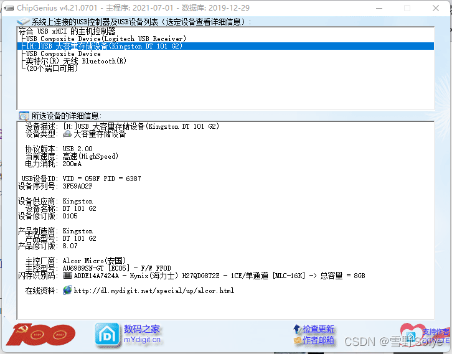
Task: Click the ChipGenius title bar app icon
Action: click(9, 8)
